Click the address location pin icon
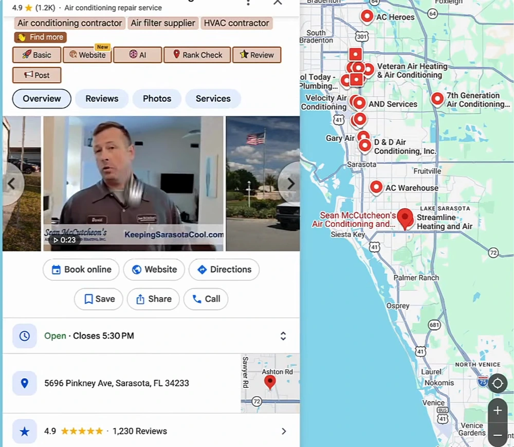This screenshot has height=447, width=514. (x=25, y=383)
